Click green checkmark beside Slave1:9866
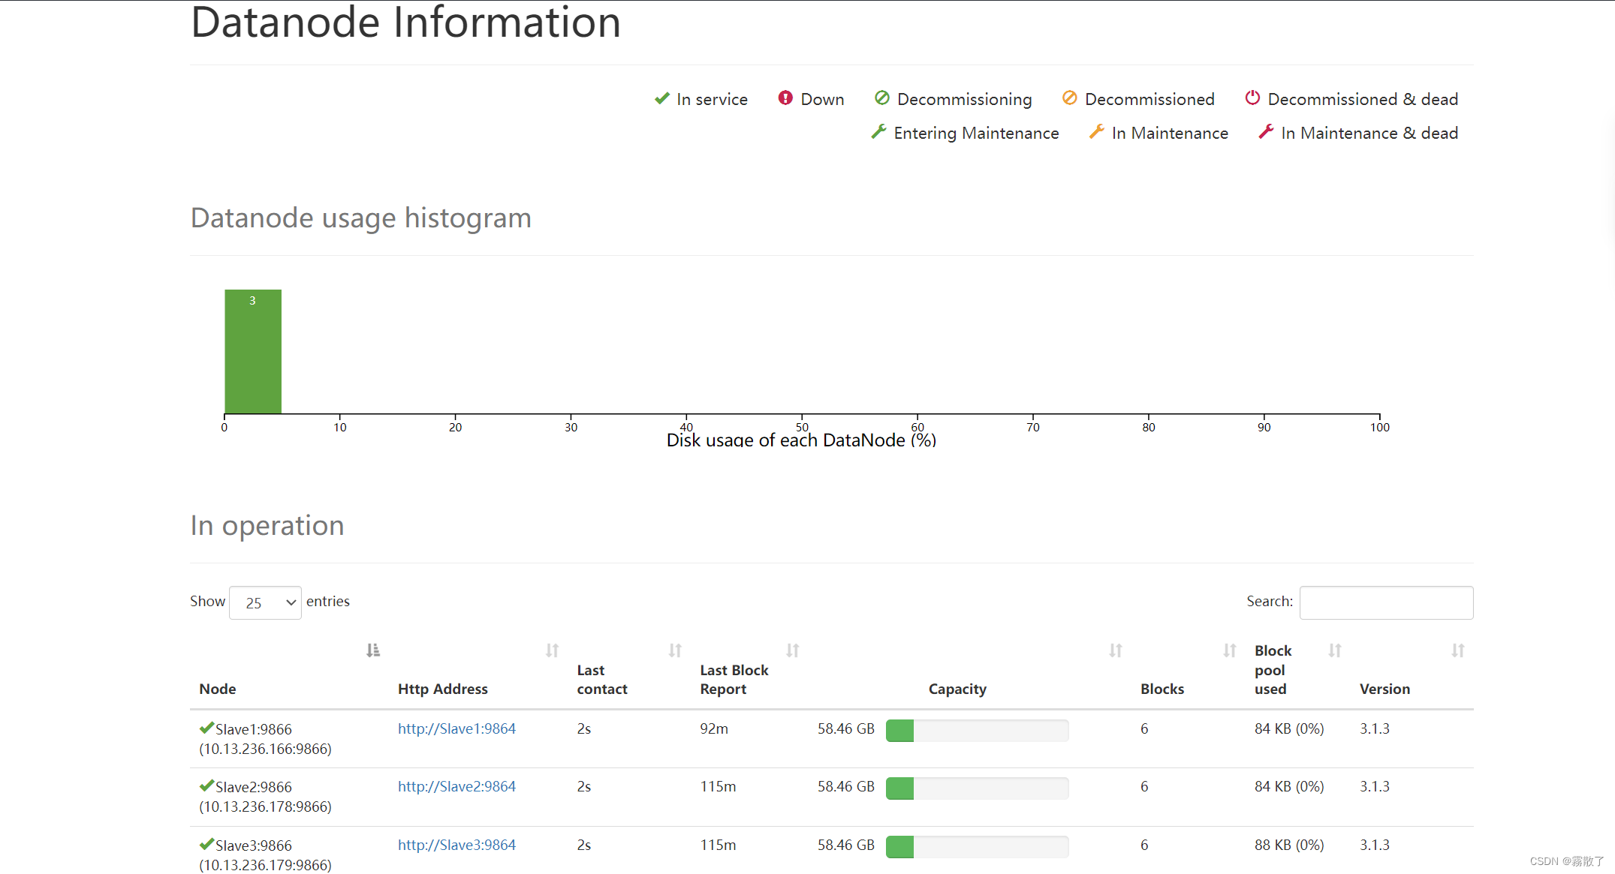Screen dimensions: 1615x874 tap(206, 728)
